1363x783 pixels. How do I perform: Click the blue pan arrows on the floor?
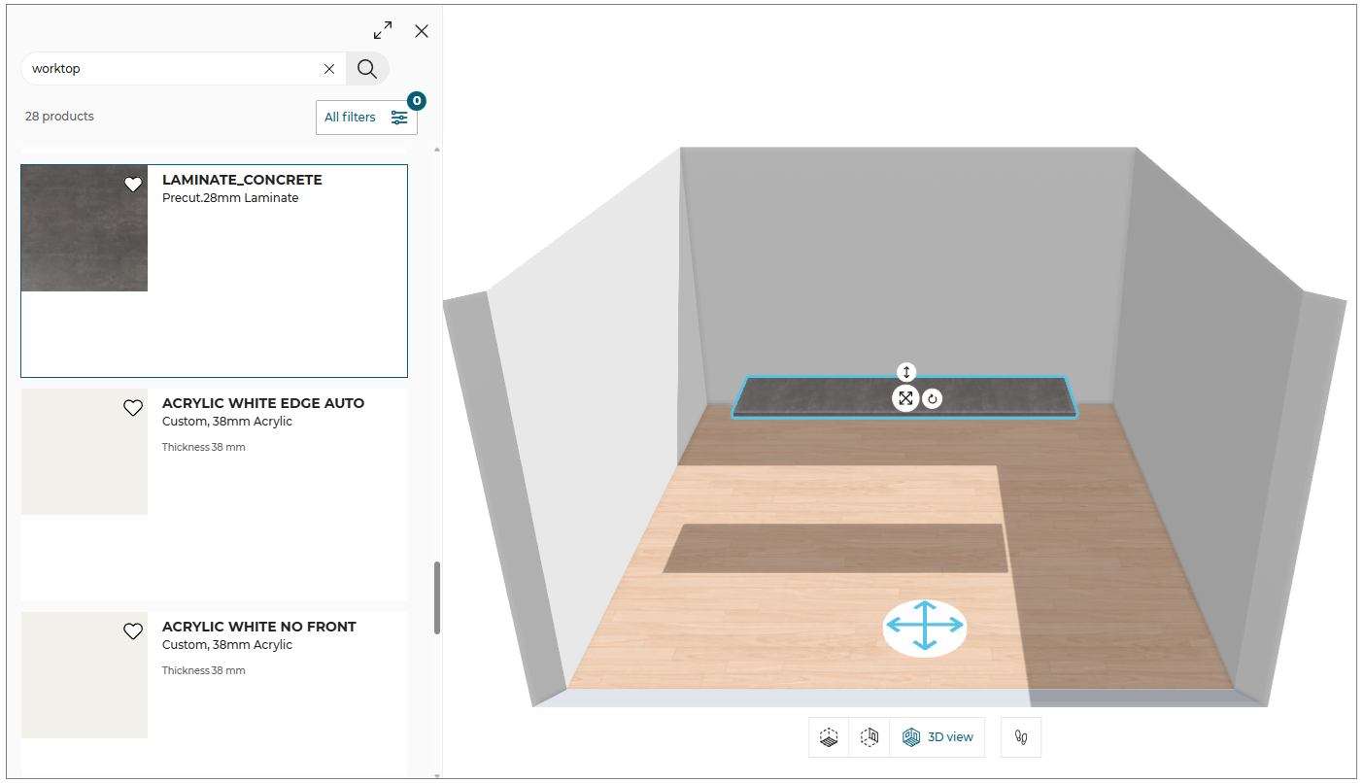tap(925, 627)
